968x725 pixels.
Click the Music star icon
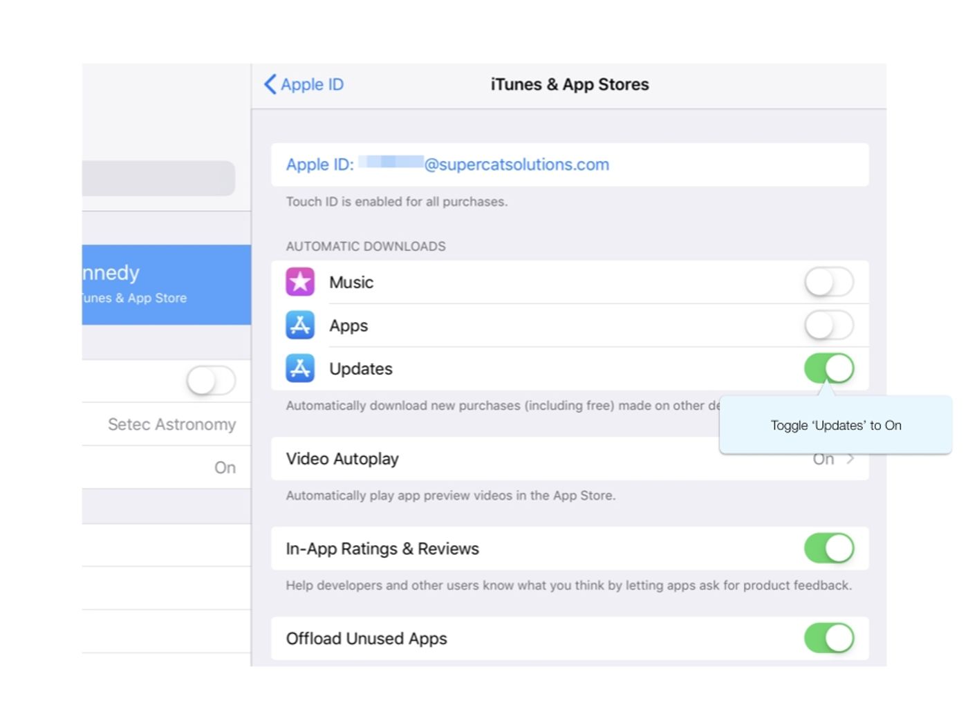coord(300,282)
